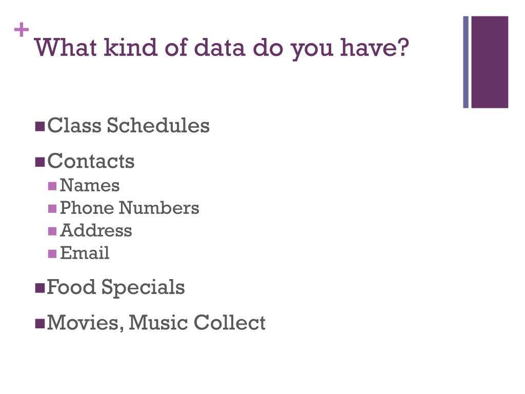Select the 'Address' sub-item
This screenshot has width=525, height=394.
(96, 230)
